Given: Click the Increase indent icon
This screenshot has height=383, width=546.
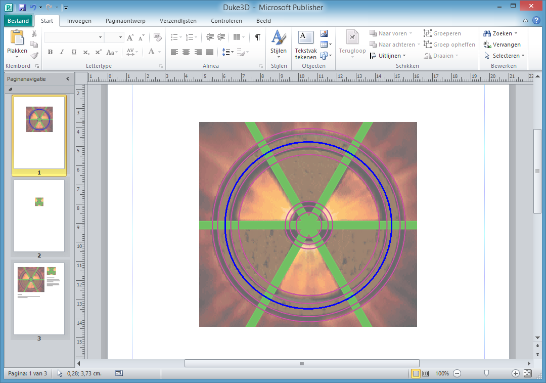Looking at the screenshot, I should coord(221,37).
